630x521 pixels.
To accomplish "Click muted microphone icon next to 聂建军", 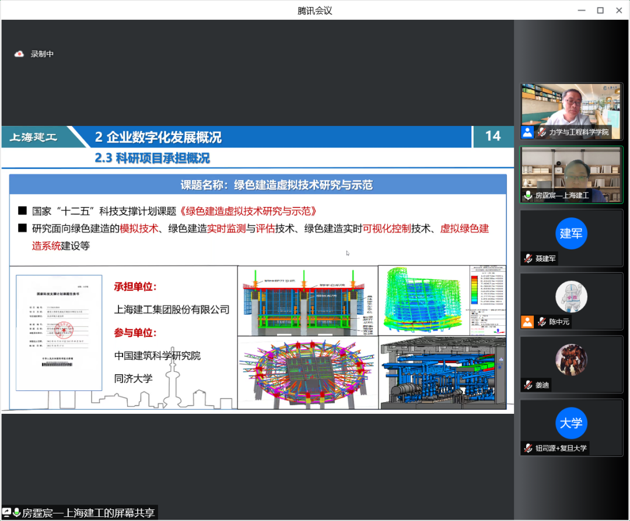I will [528, 259].
